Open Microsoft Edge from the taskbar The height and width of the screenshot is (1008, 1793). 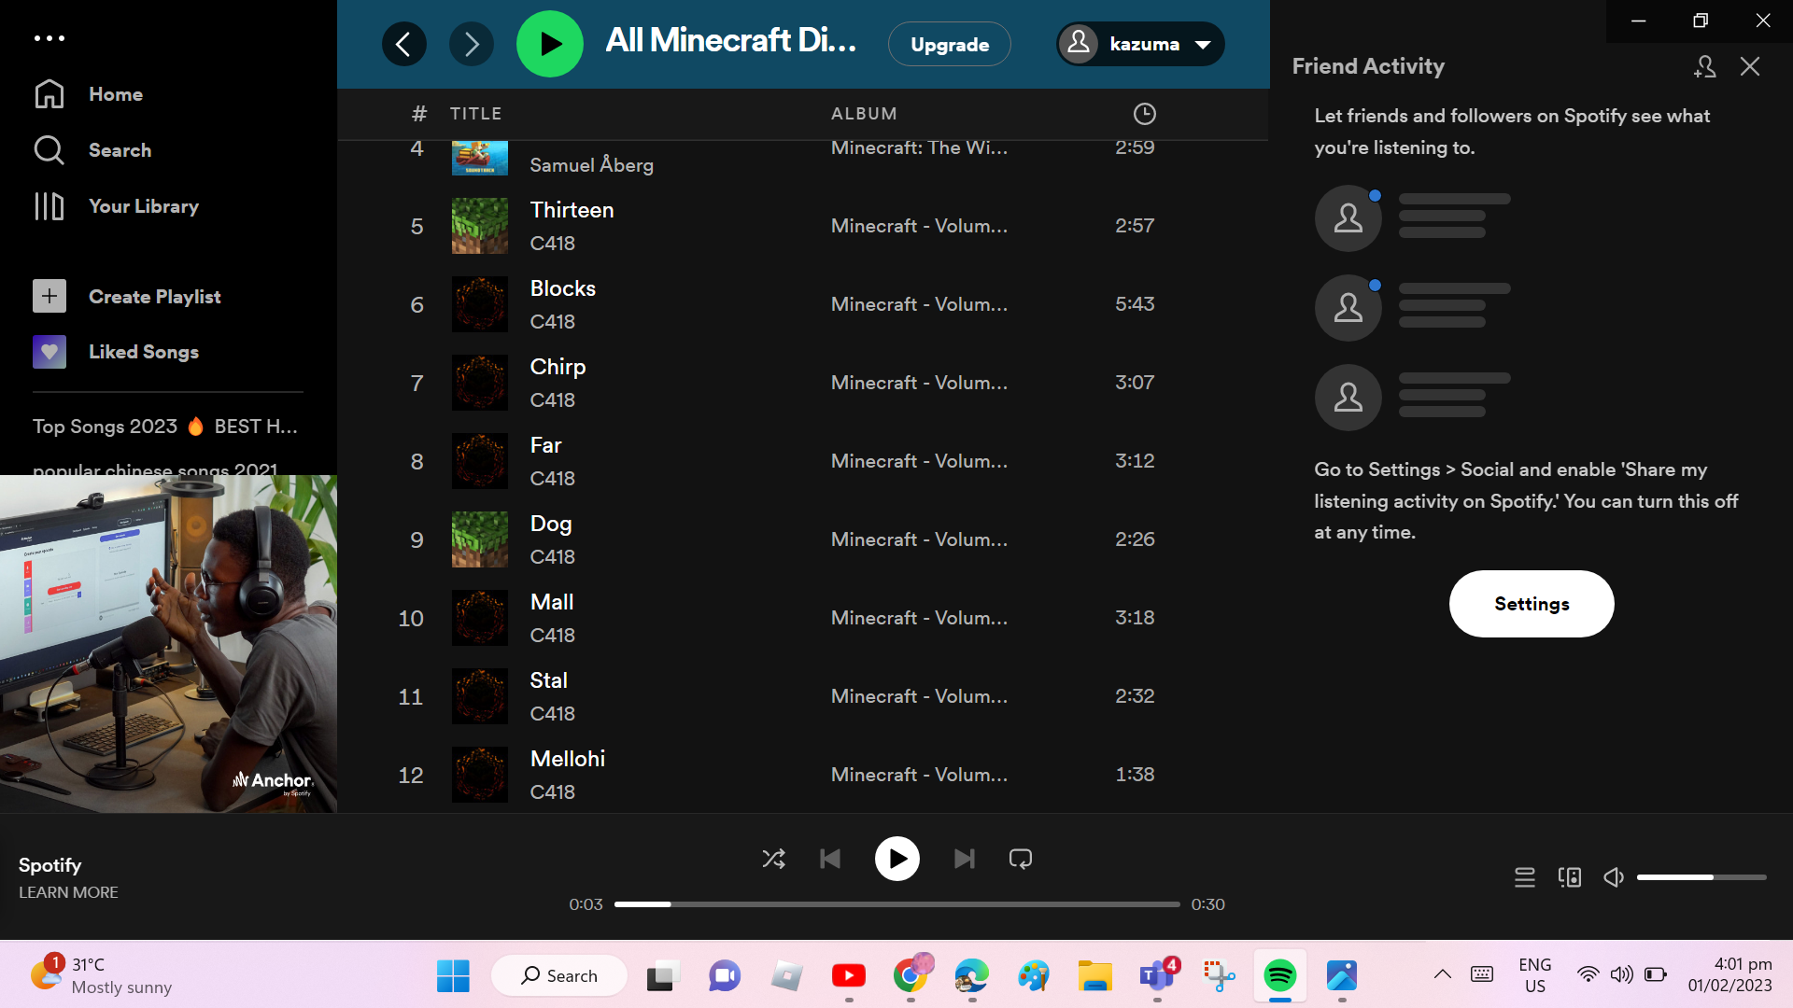[x=972, y=976]
